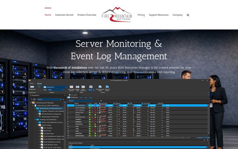Open the Home navigation link
This screenshot has height=149, width=238.
tap(48, 15)
